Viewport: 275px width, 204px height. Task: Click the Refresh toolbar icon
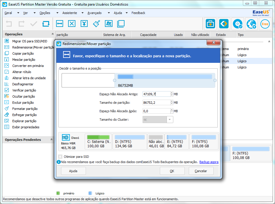coord(46,24)
